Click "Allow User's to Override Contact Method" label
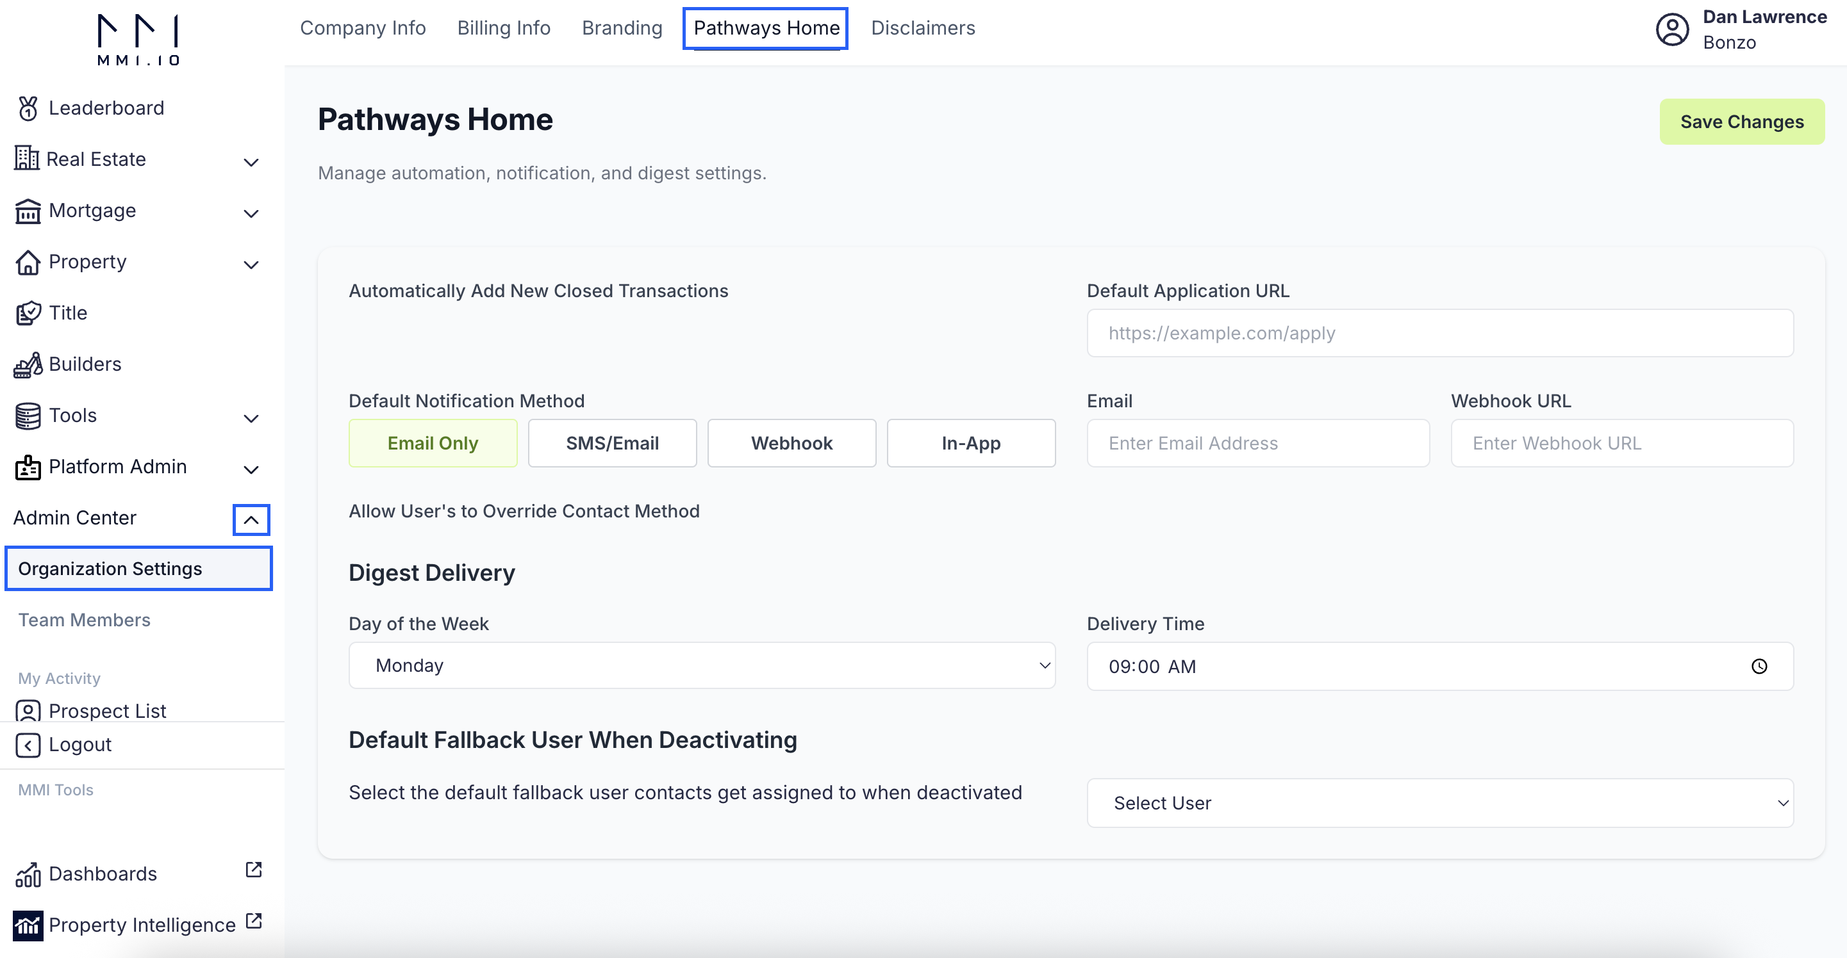The width and height of the screenshot is (1847, 958). click(x=524, y=511)
